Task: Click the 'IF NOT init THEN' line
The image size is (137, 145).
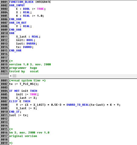Action: pos(23,91)
